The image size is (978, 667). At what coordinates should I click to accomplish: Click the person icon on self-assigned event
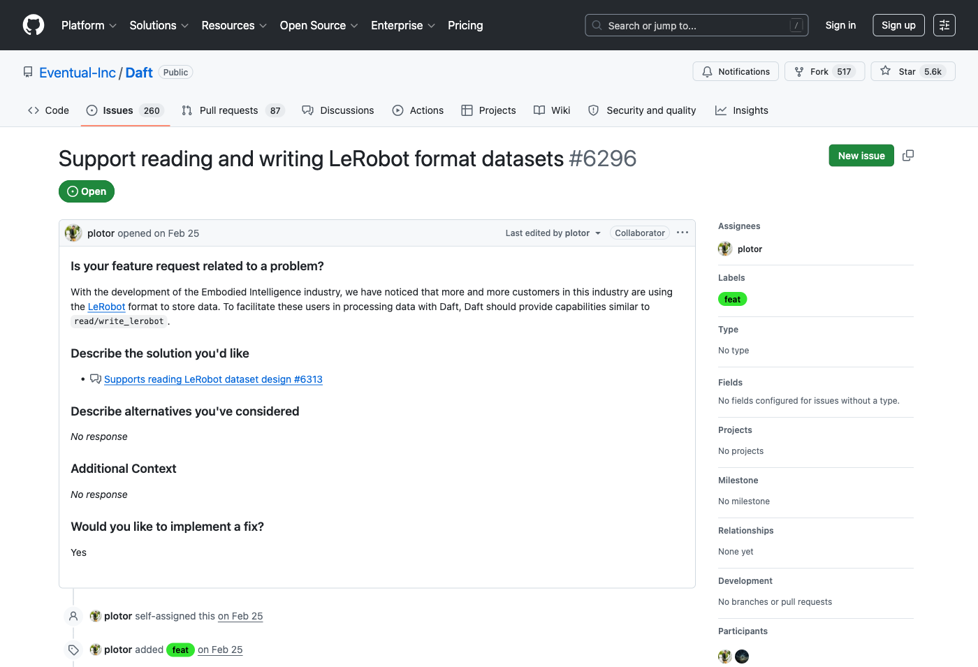coord(73,616)
